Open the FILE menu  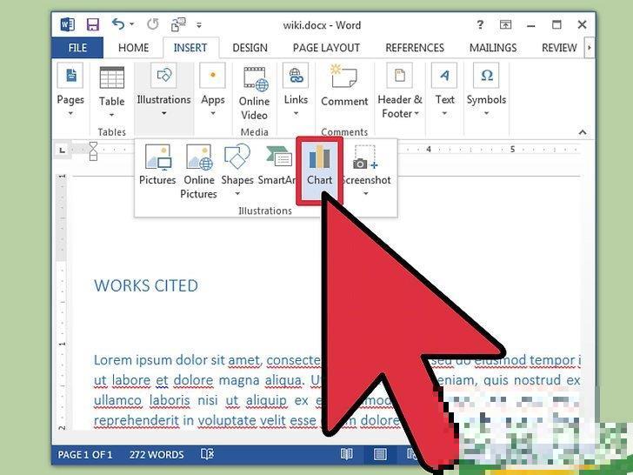coord(77,48)
